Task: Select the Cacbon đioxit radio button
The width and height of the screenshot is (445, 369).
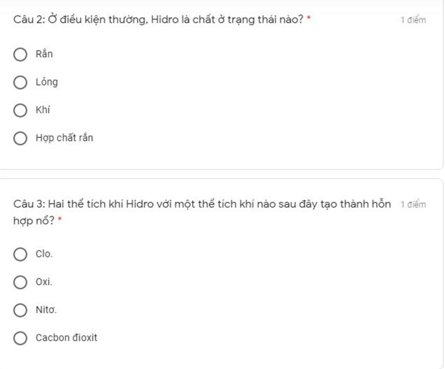Action: (20, 338)
